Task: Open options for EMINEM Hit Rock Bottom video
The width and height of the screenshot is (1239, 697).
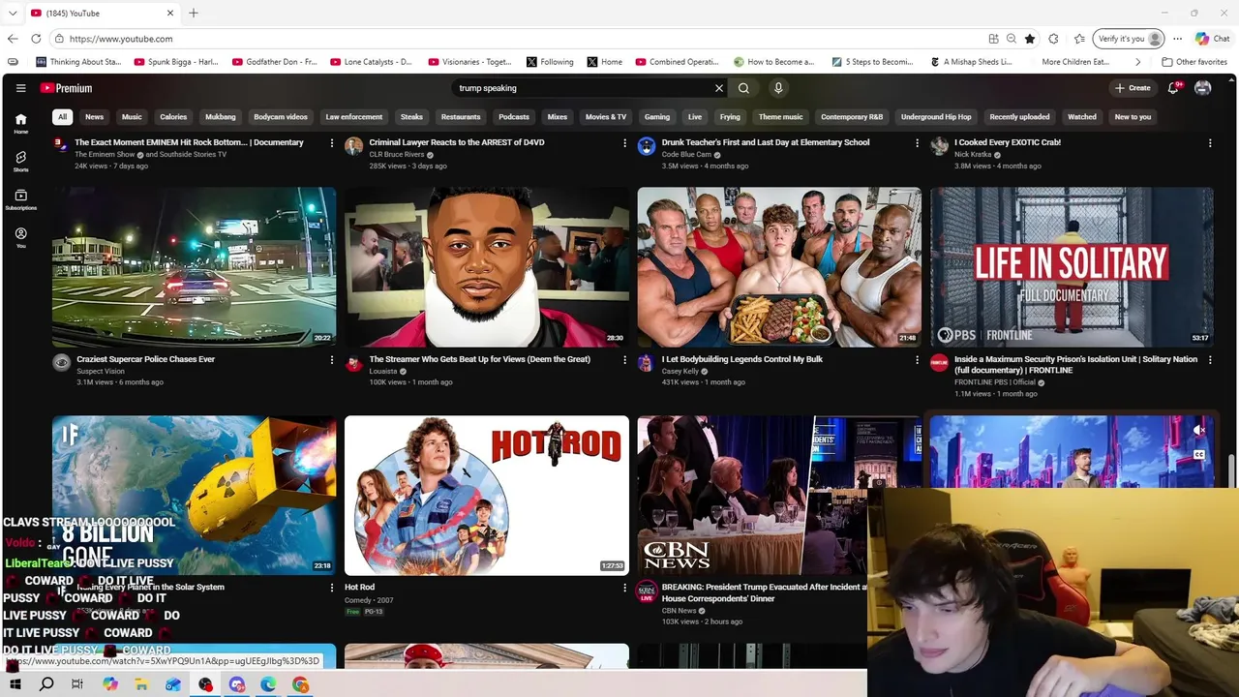Action: tap(332, 143)
